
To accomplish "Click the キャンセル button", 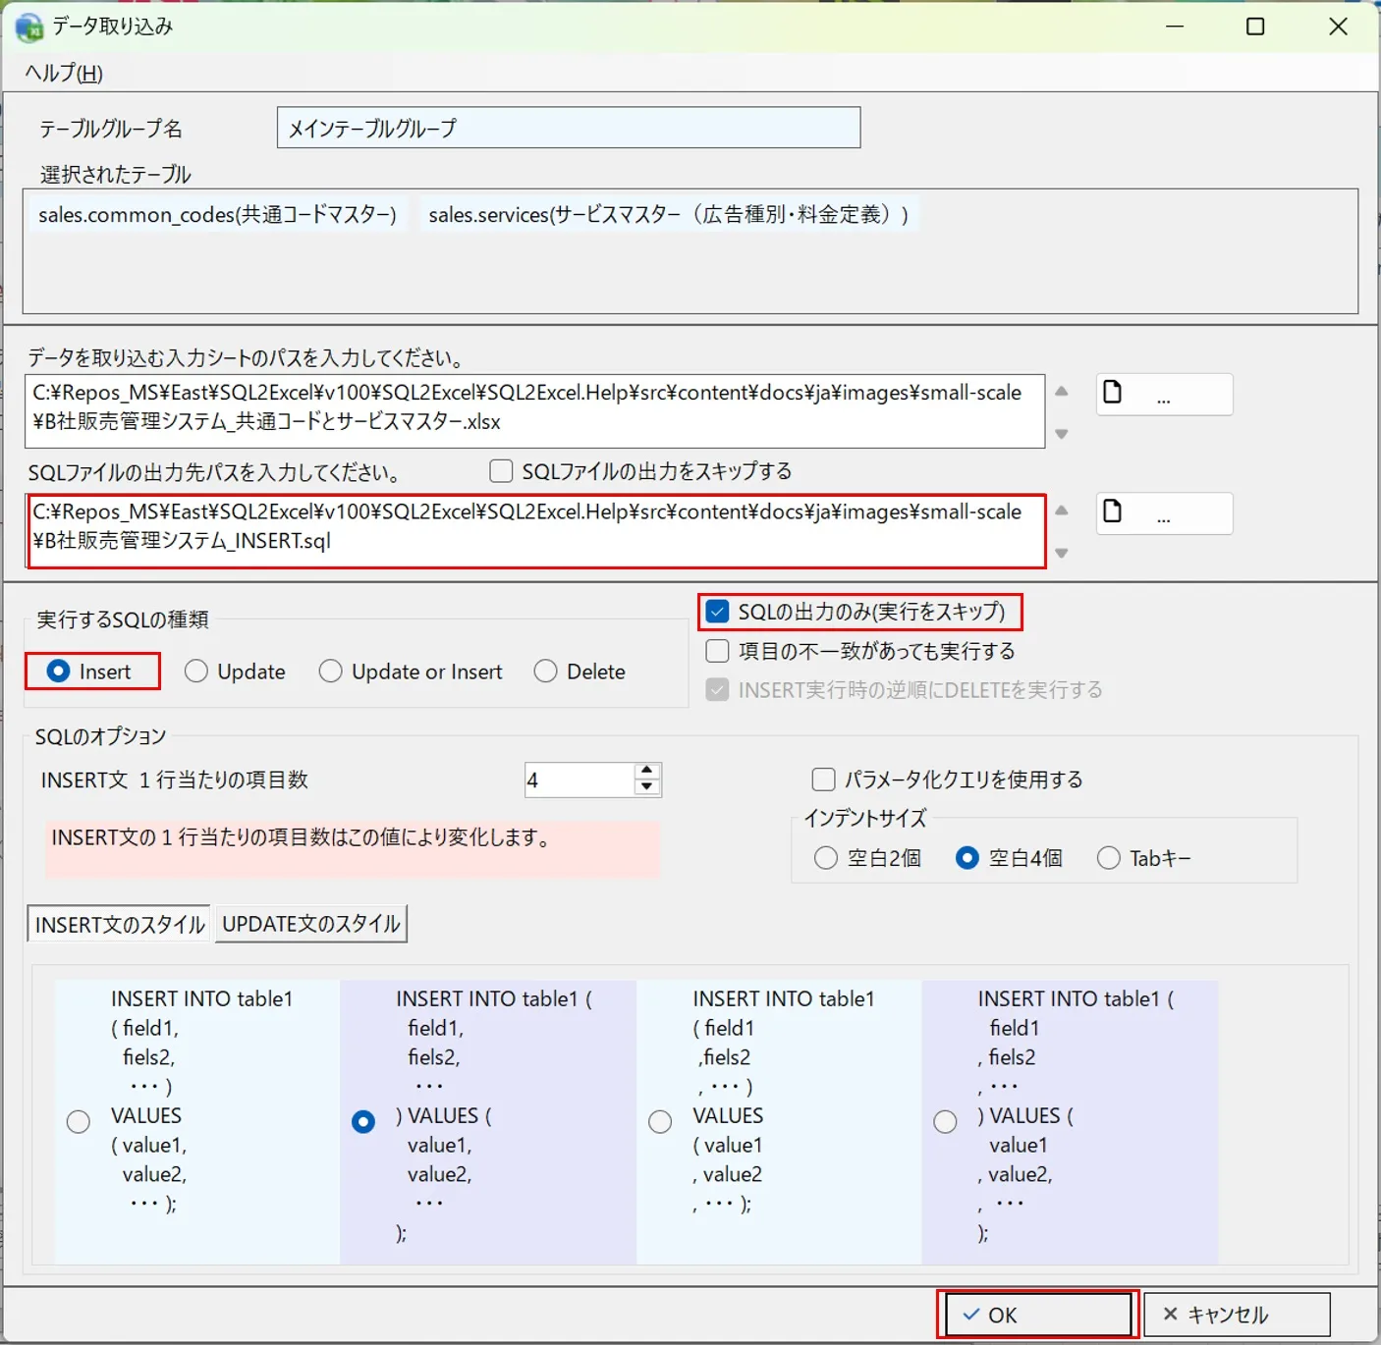I will tap(1237, 1315).
